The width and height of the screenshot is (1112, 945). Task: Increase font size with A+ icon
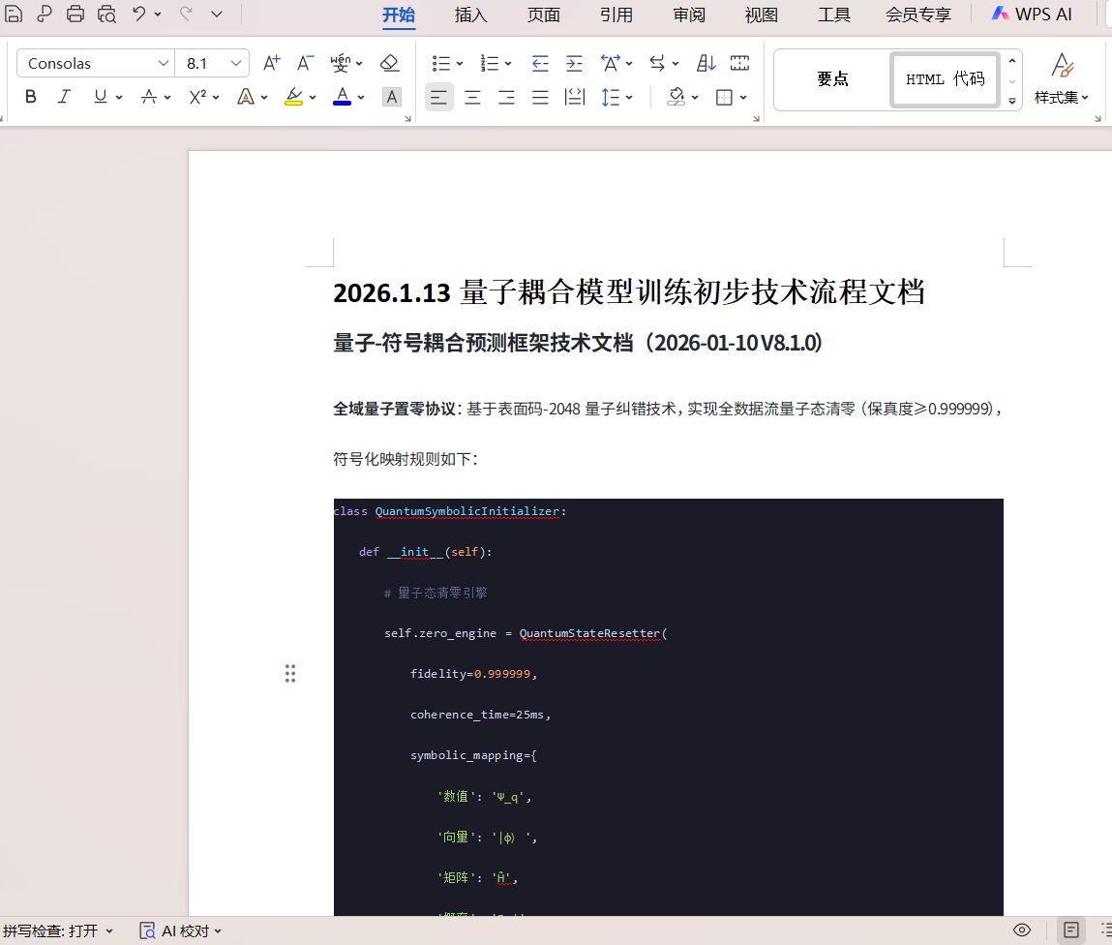[271, 63]
